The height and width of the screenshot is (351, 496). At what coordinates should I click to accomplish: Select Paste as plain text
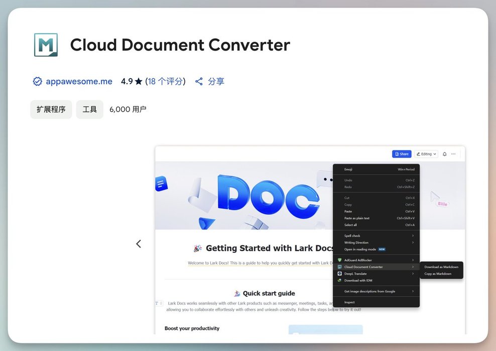tap(357, 218)
